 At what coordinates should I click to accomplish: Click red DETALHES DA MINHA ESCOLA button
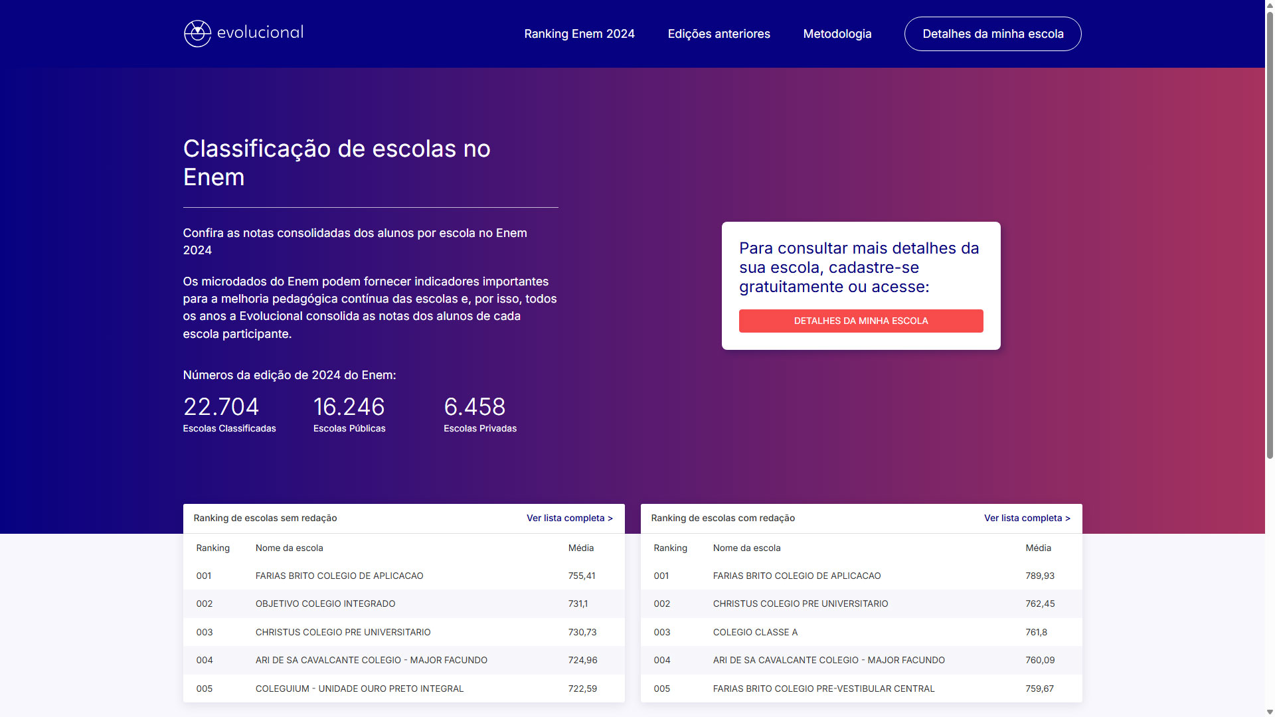[861, 321]
